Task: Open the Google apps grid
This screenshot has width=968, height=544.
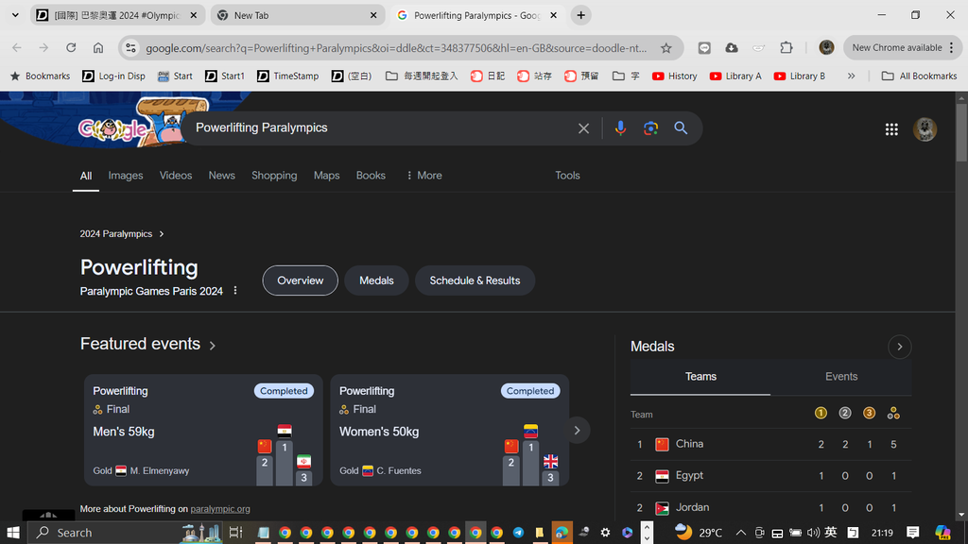Action: pyautogui.click(x=891, y=128)
